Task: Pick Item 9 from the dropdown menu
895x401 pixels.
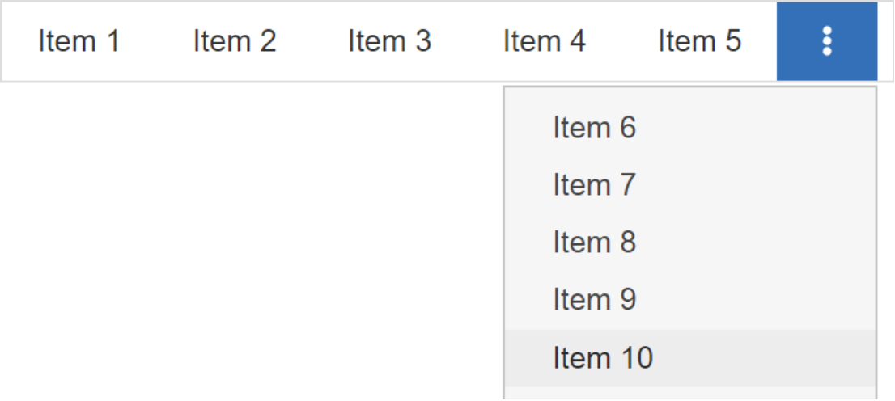Action: pos(595,300)
